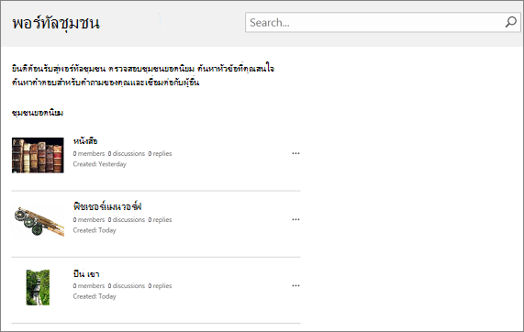
Task: Click "0 replies" in the ปีน เขา row
Action: click(x=160, y=286)
